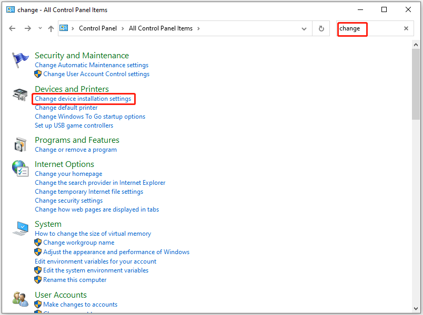This screenshot has height=315, width=423.
Task: Open Change security settings
Action: [x=69, y=201]
